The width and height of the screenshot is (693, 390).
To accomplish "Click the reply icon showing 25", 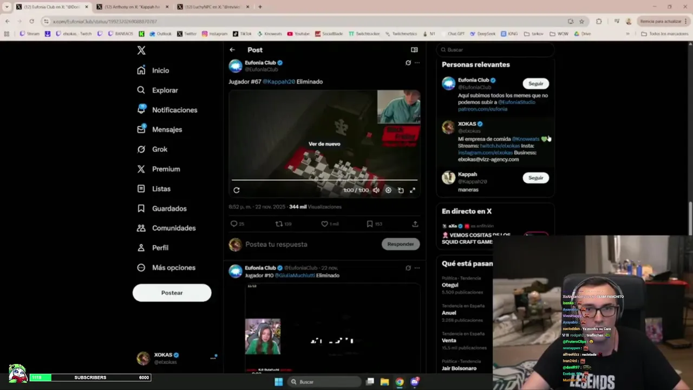I will pyautogui.click(x=237, y=224).
